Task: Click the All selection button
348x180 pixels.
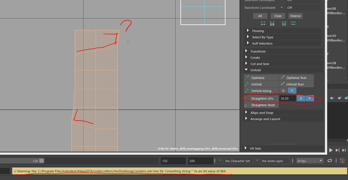Action: (260, 16)
